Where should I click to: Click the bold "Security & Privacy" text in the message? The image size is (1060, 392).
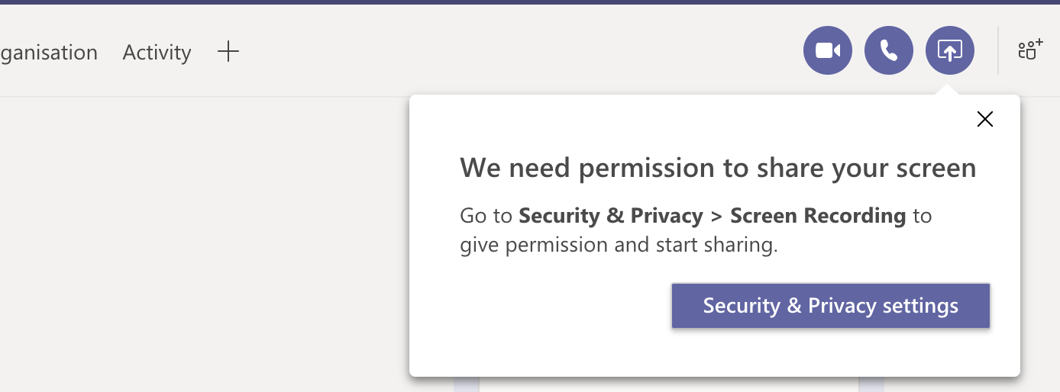pos(610,216)
